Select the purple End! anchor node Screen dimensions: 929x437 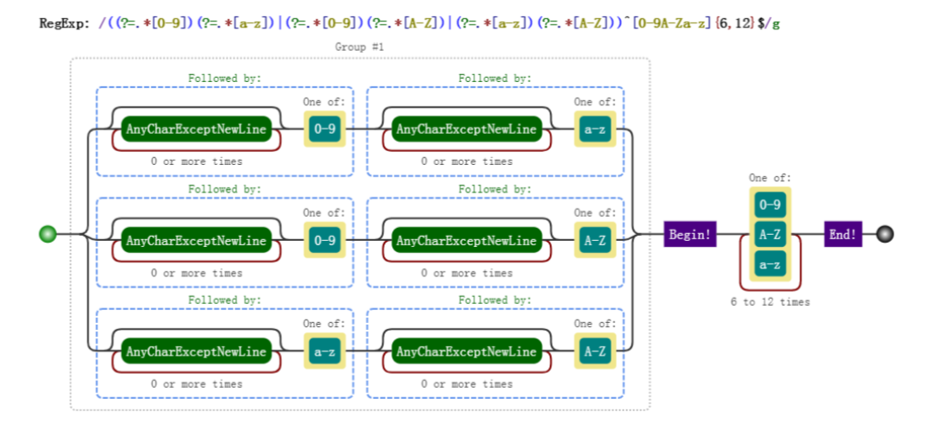pyautogui.click(x=843, y=234)
